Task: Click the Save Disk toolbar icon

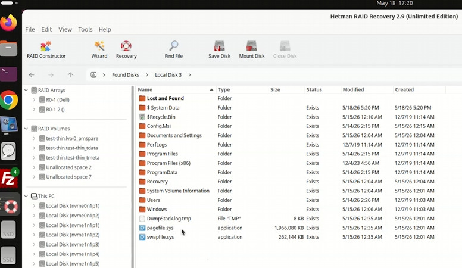Action: click(x=219, y=46)
